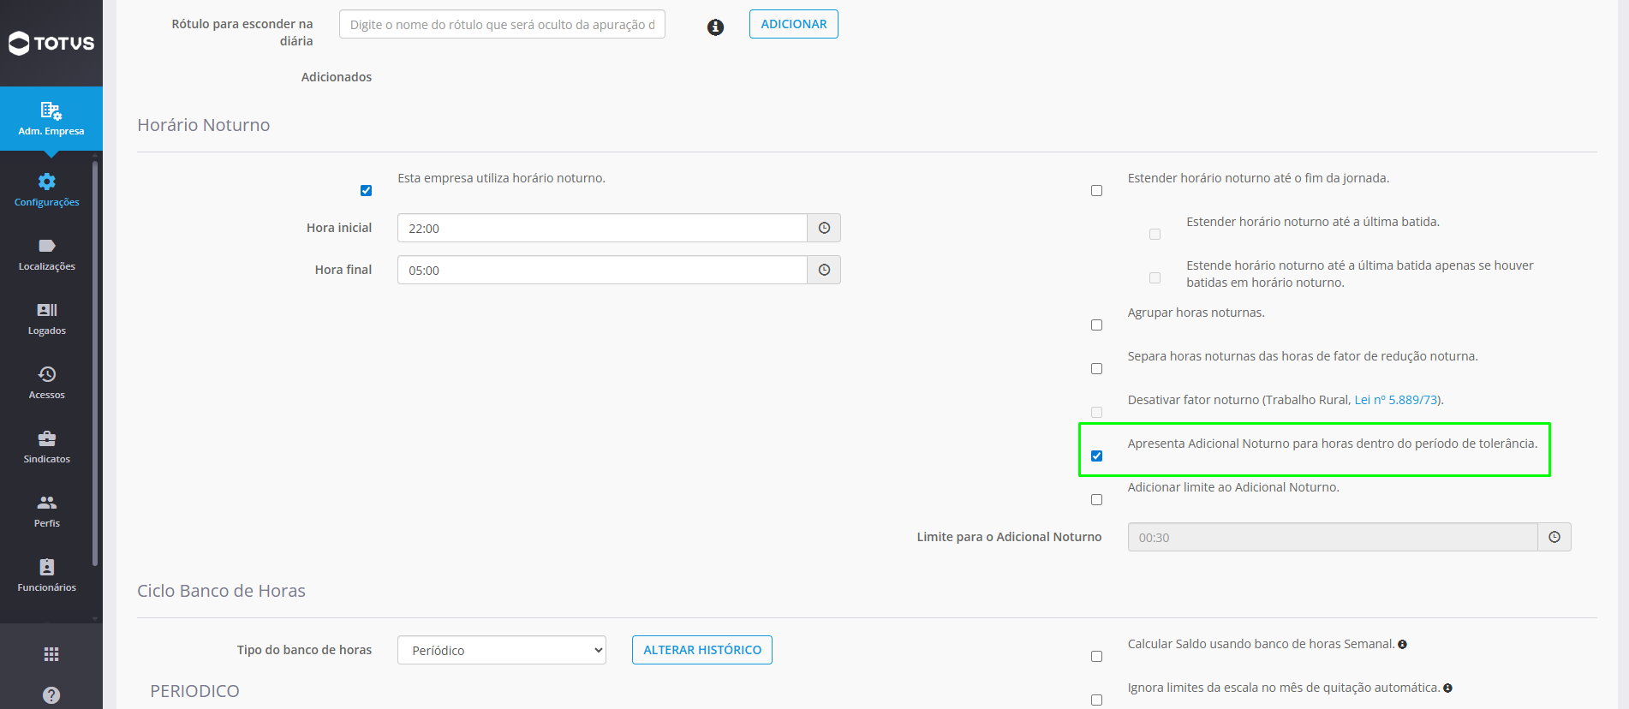The image size is (1629, 709).
Task: Click the ADICIONAR button
Action: tap(794, 24)
